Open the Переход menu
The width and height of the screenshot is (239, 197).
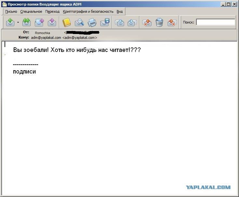pos(52,12)
